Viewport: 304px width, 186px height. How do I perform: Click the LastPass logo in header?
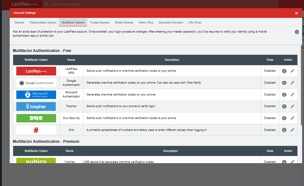tap(24, 4)
